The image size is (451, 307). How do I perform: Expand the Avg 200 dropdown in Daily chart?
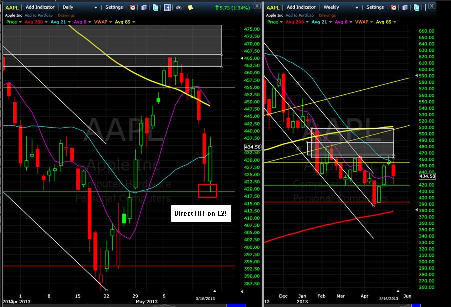pos(46,22)
